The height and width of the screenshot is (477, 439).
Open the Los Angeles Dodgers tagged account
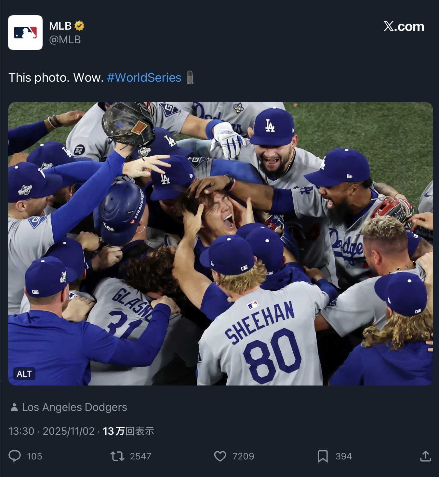point(74,407)
